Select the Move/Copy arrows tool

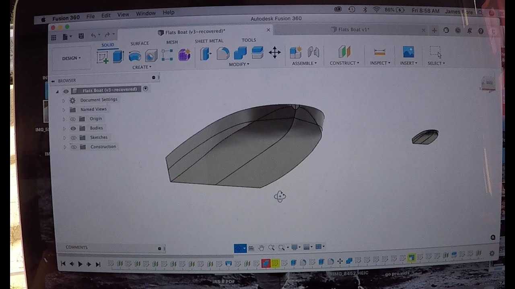[x=275, y=52]
